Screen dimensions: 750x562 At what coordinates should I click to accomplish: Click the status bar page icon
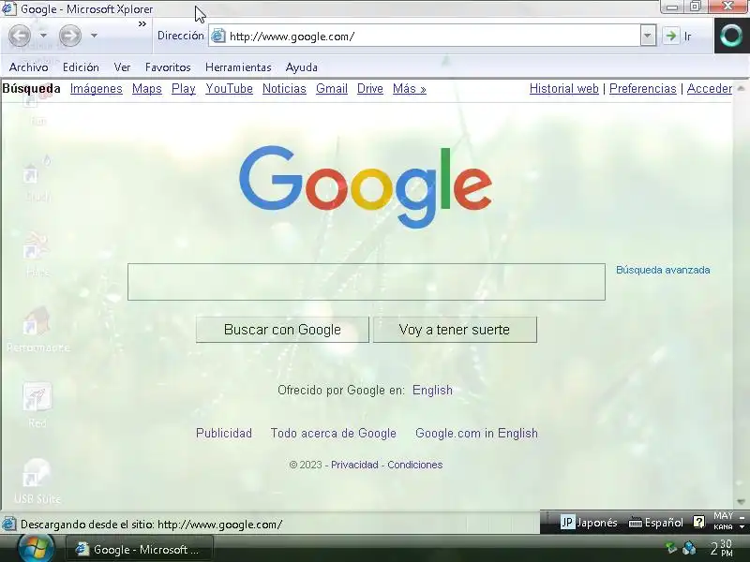pyautogui.click(x=8, y=525)
